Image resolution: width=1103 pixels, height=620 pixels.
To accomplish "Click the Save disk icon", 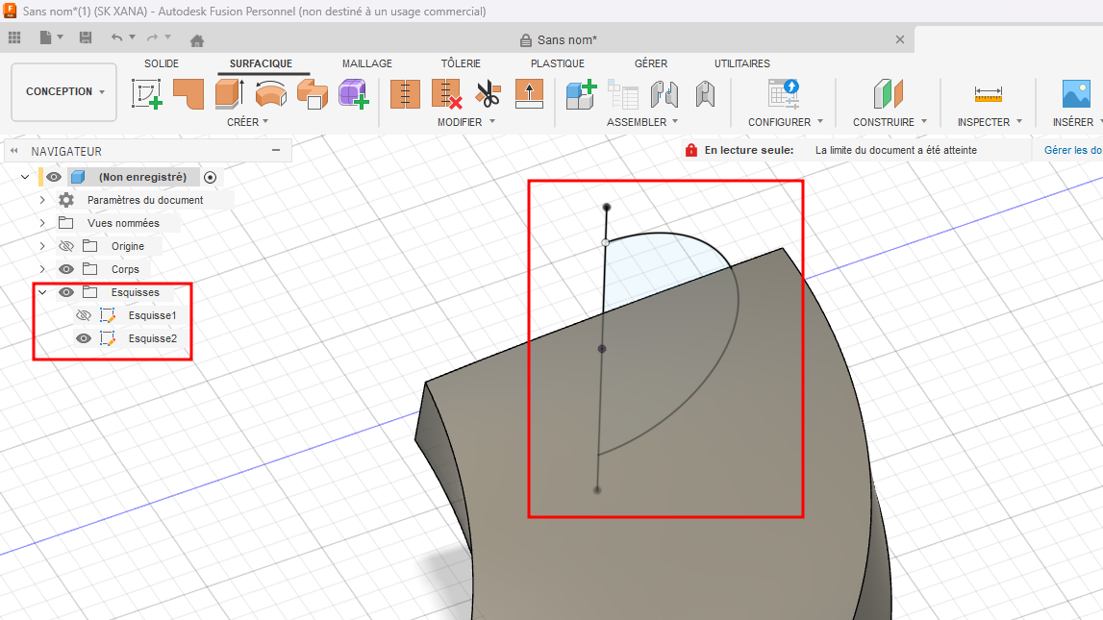I will [x=86, y=37].
